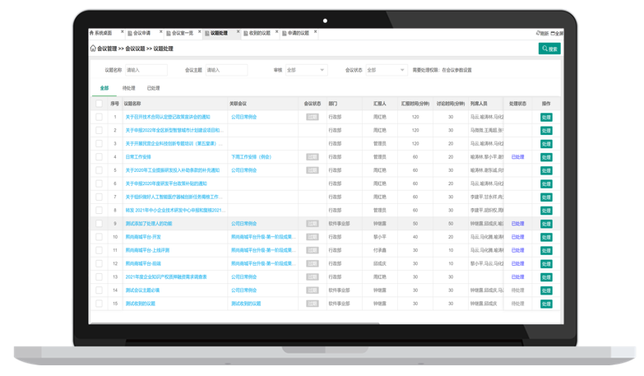Screen dimensions: 644x376
Task: Check the checkbox for row 11
Action: pyautogui.click(x=99, y=250)
